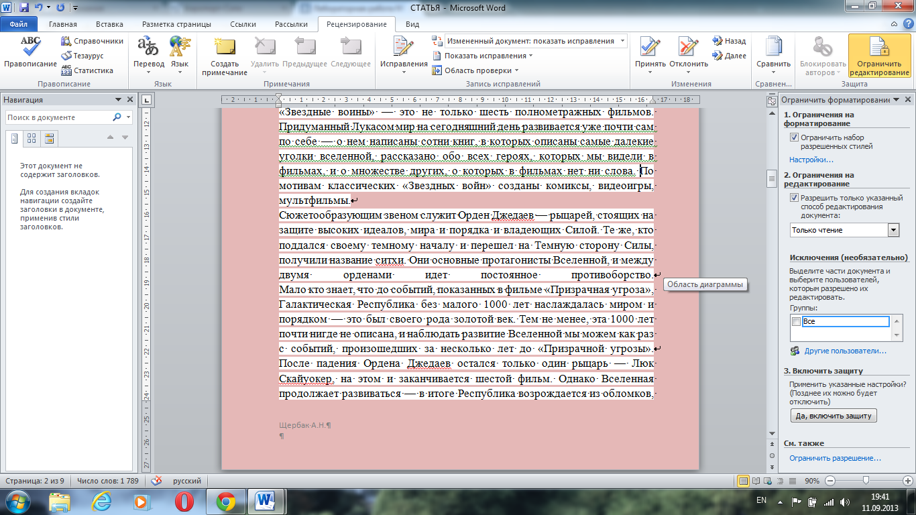
Task: Open Internet Explorer from taskbar
Action: (x=101, y=501)
